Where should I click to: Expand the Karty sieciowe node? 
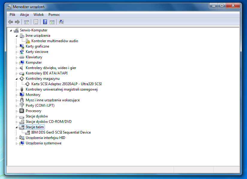tap(16, 52)
